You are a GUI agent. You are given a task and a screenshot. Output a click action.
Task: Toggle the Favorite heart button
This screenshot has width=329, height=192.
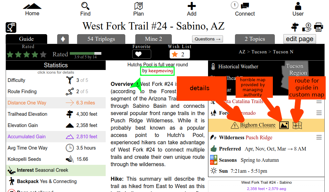coord(142,54)
